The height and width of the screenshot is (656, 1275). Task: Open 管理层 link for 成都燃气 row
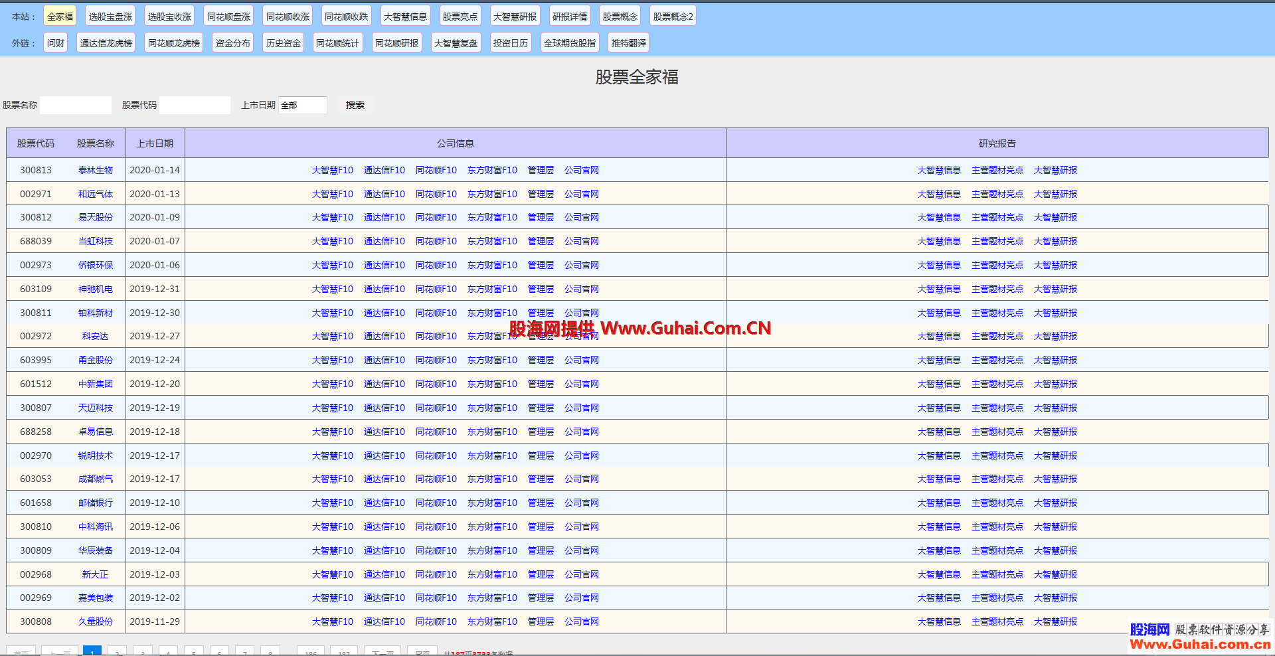[541, 479]
